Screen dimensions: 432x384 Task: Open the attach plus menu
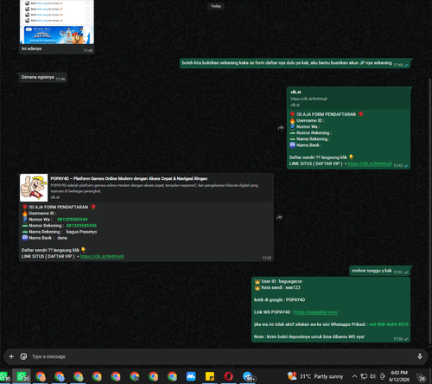point(11,356)
